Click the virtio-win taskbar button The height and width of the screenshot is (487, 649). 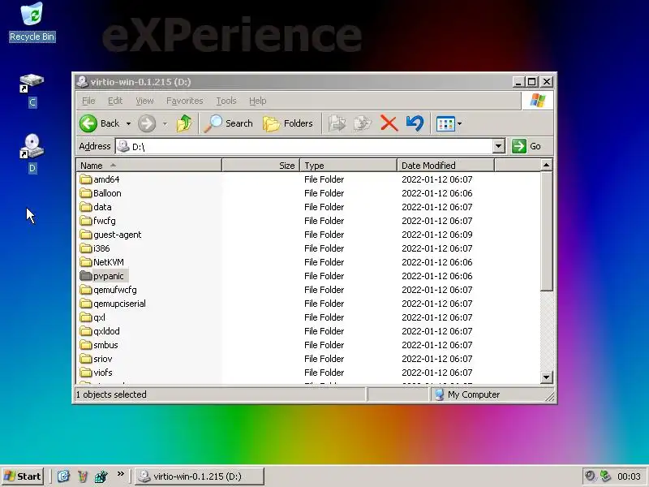coord(200,476)
